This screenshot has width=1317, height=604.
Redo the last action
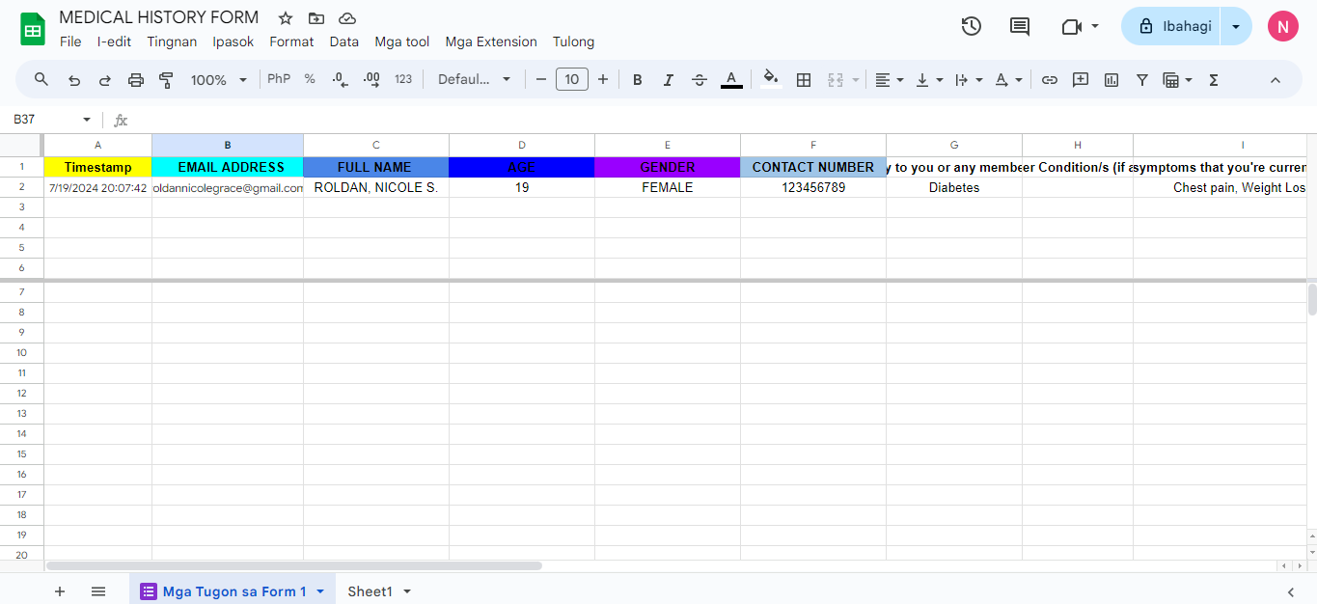(105, 80)
